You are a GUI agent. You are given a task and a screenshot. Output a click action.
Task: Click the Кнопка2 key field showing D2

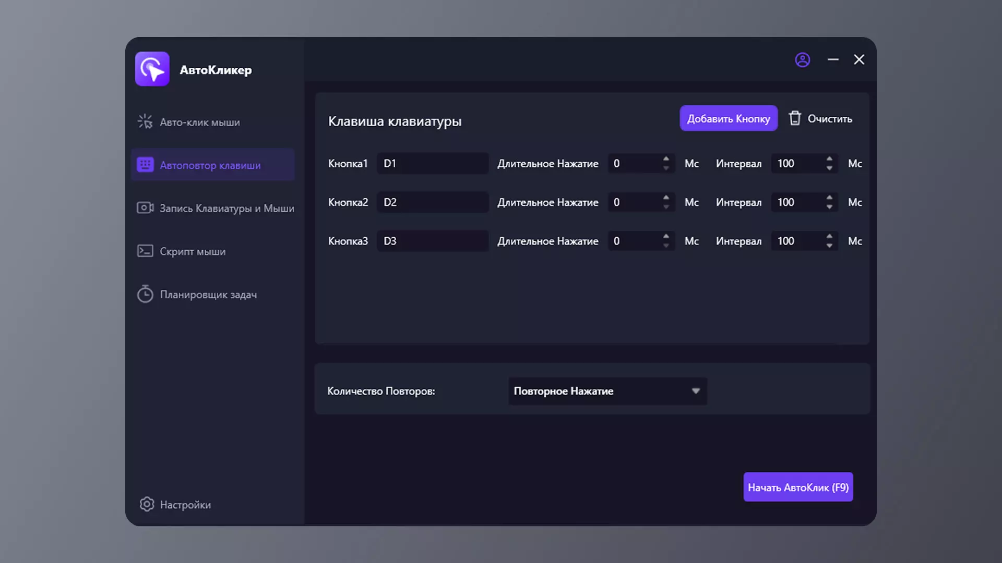coord(433,202)
